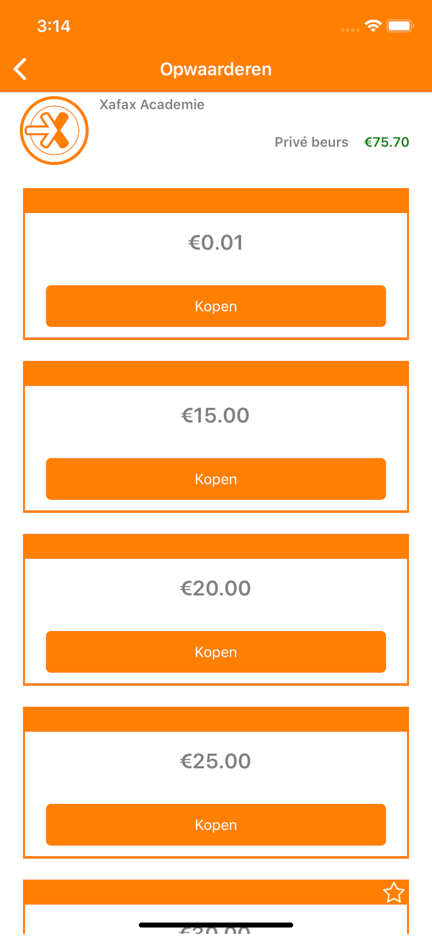
Task: Select the €25.00 amount label
Action: point(216,761)
